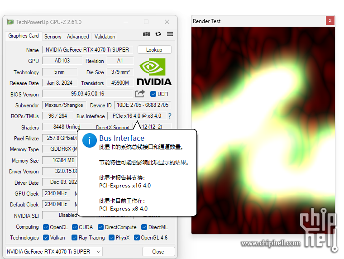Image resolution: width=344 pixels, height=259 pixels.
Task: Toggle the OpenCL checkbox
Action: (x=46, y=227)
